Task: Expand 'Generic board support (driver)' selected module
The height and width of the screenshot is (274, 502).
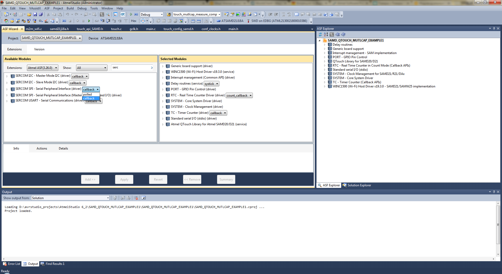Action: click(163, 66)
